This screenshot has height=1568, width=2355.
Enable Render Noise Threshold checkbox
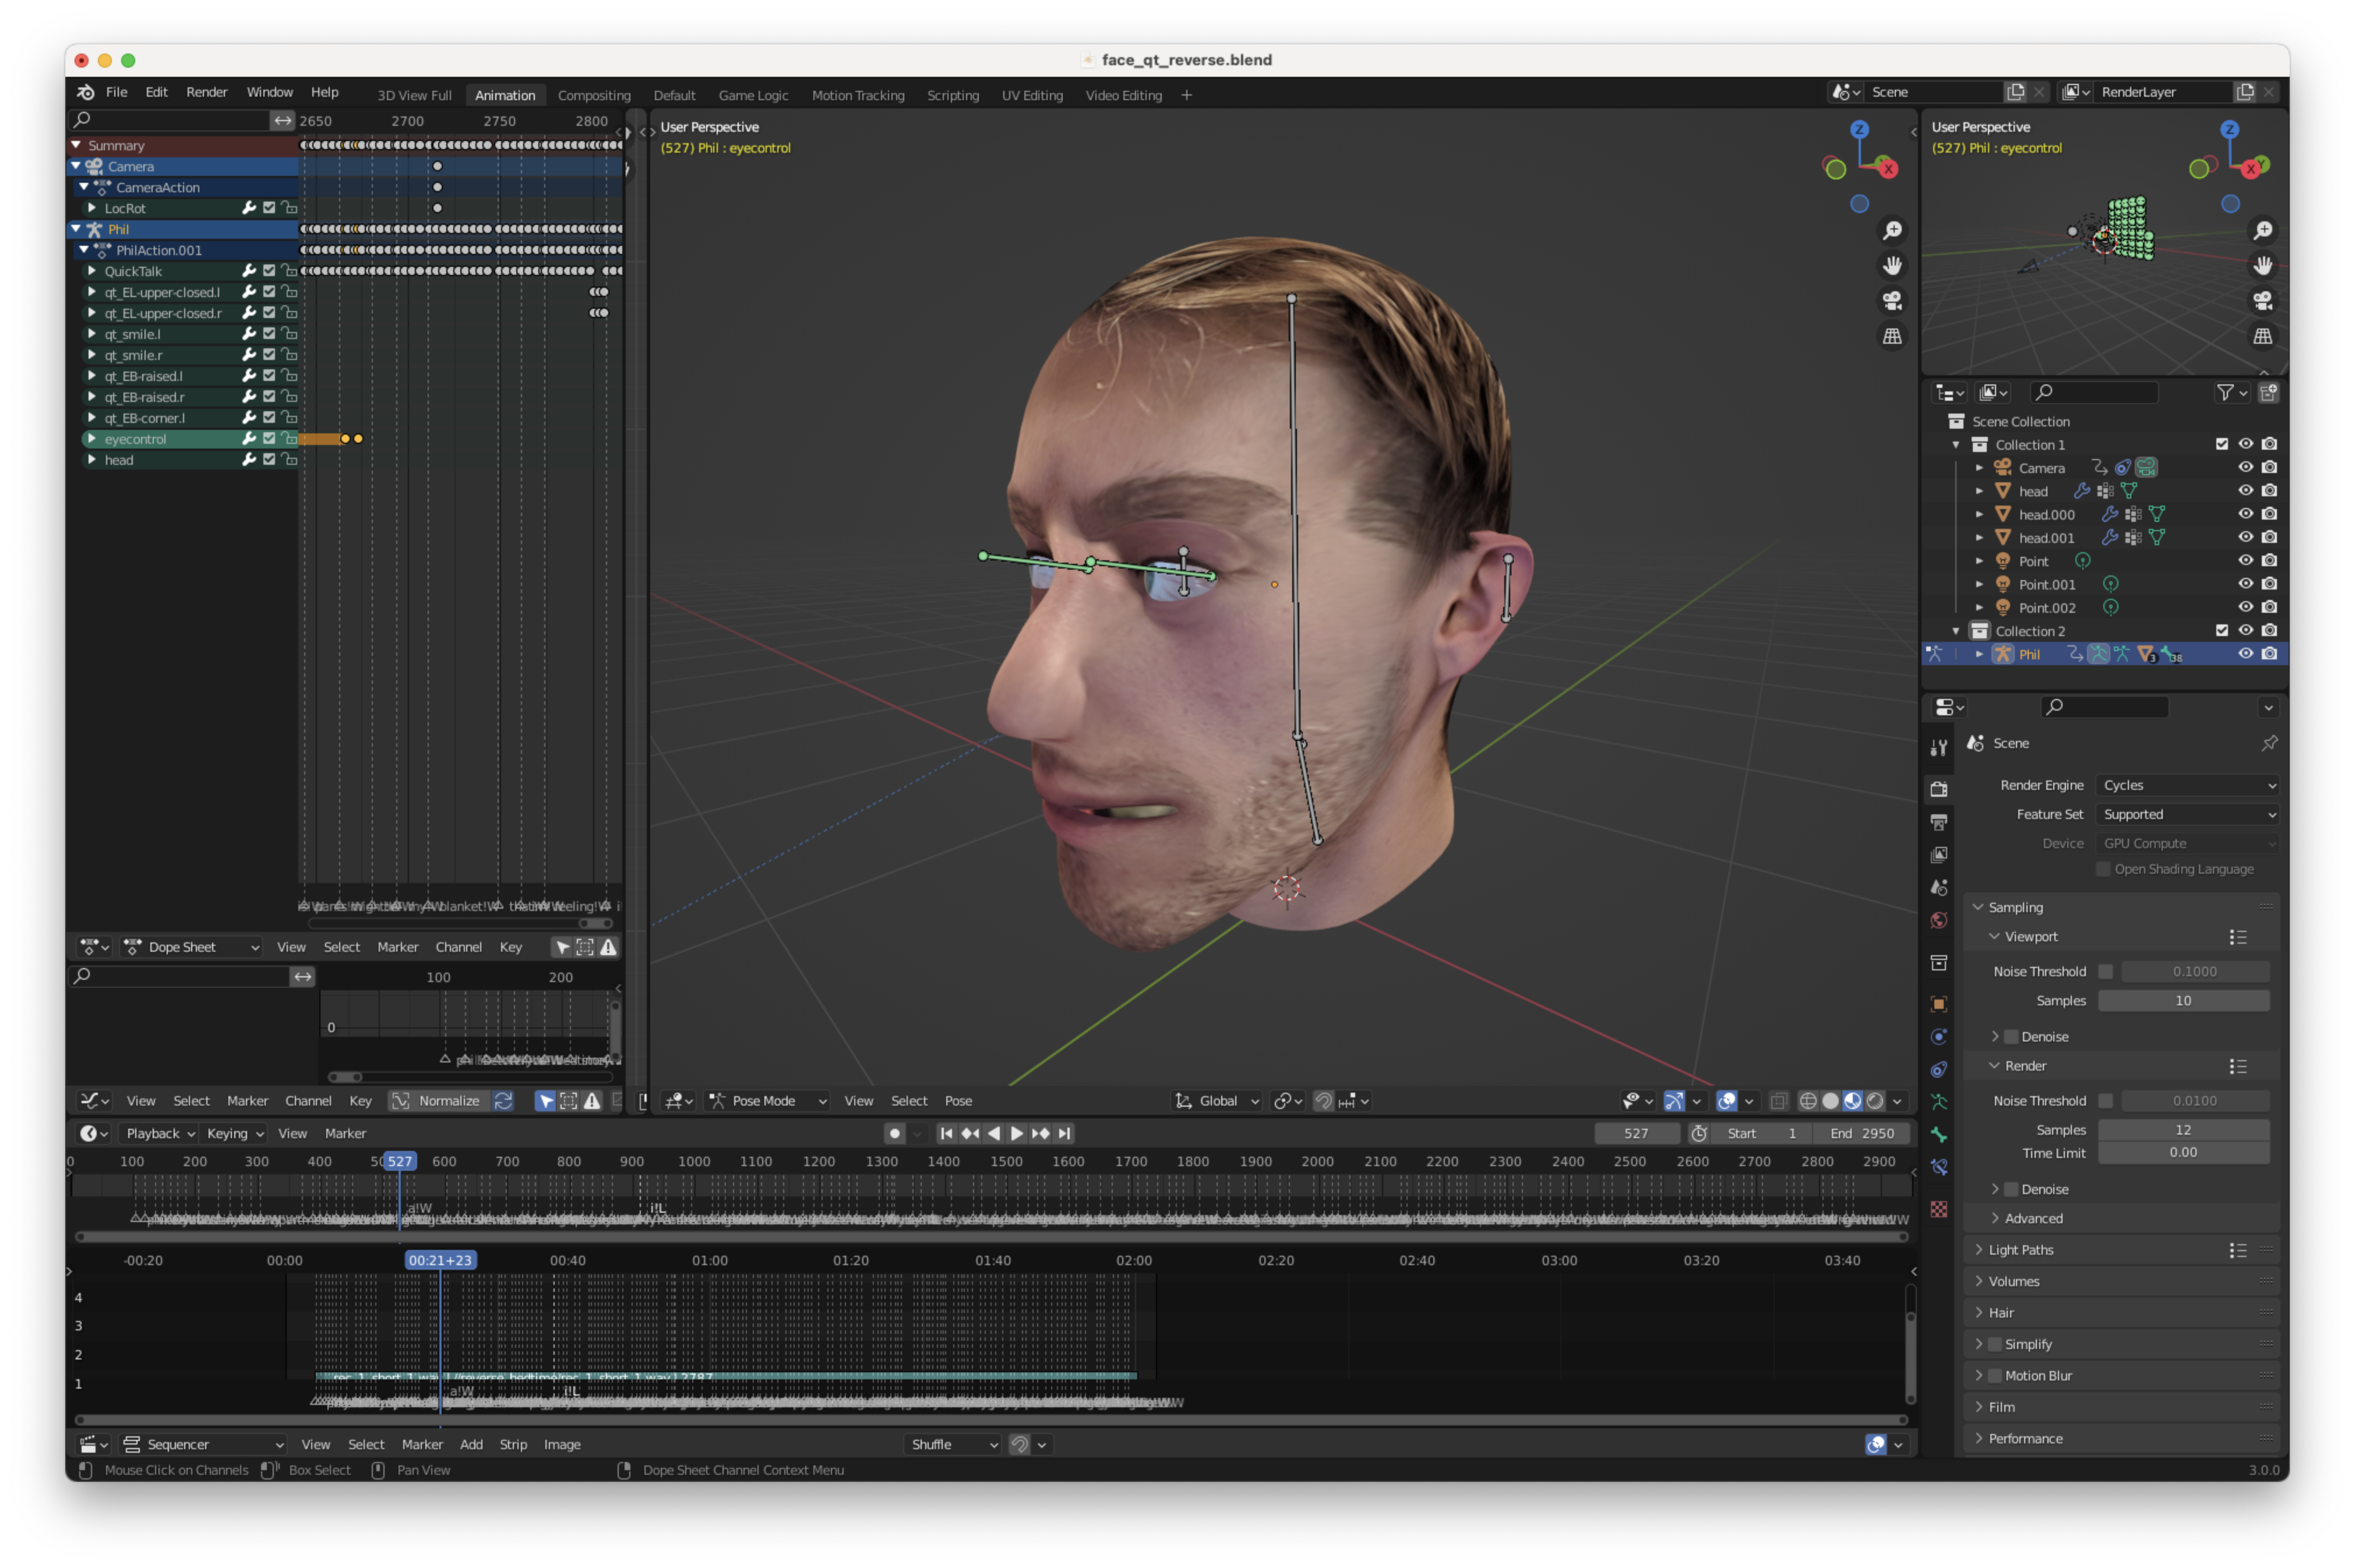point(2105,1100)
